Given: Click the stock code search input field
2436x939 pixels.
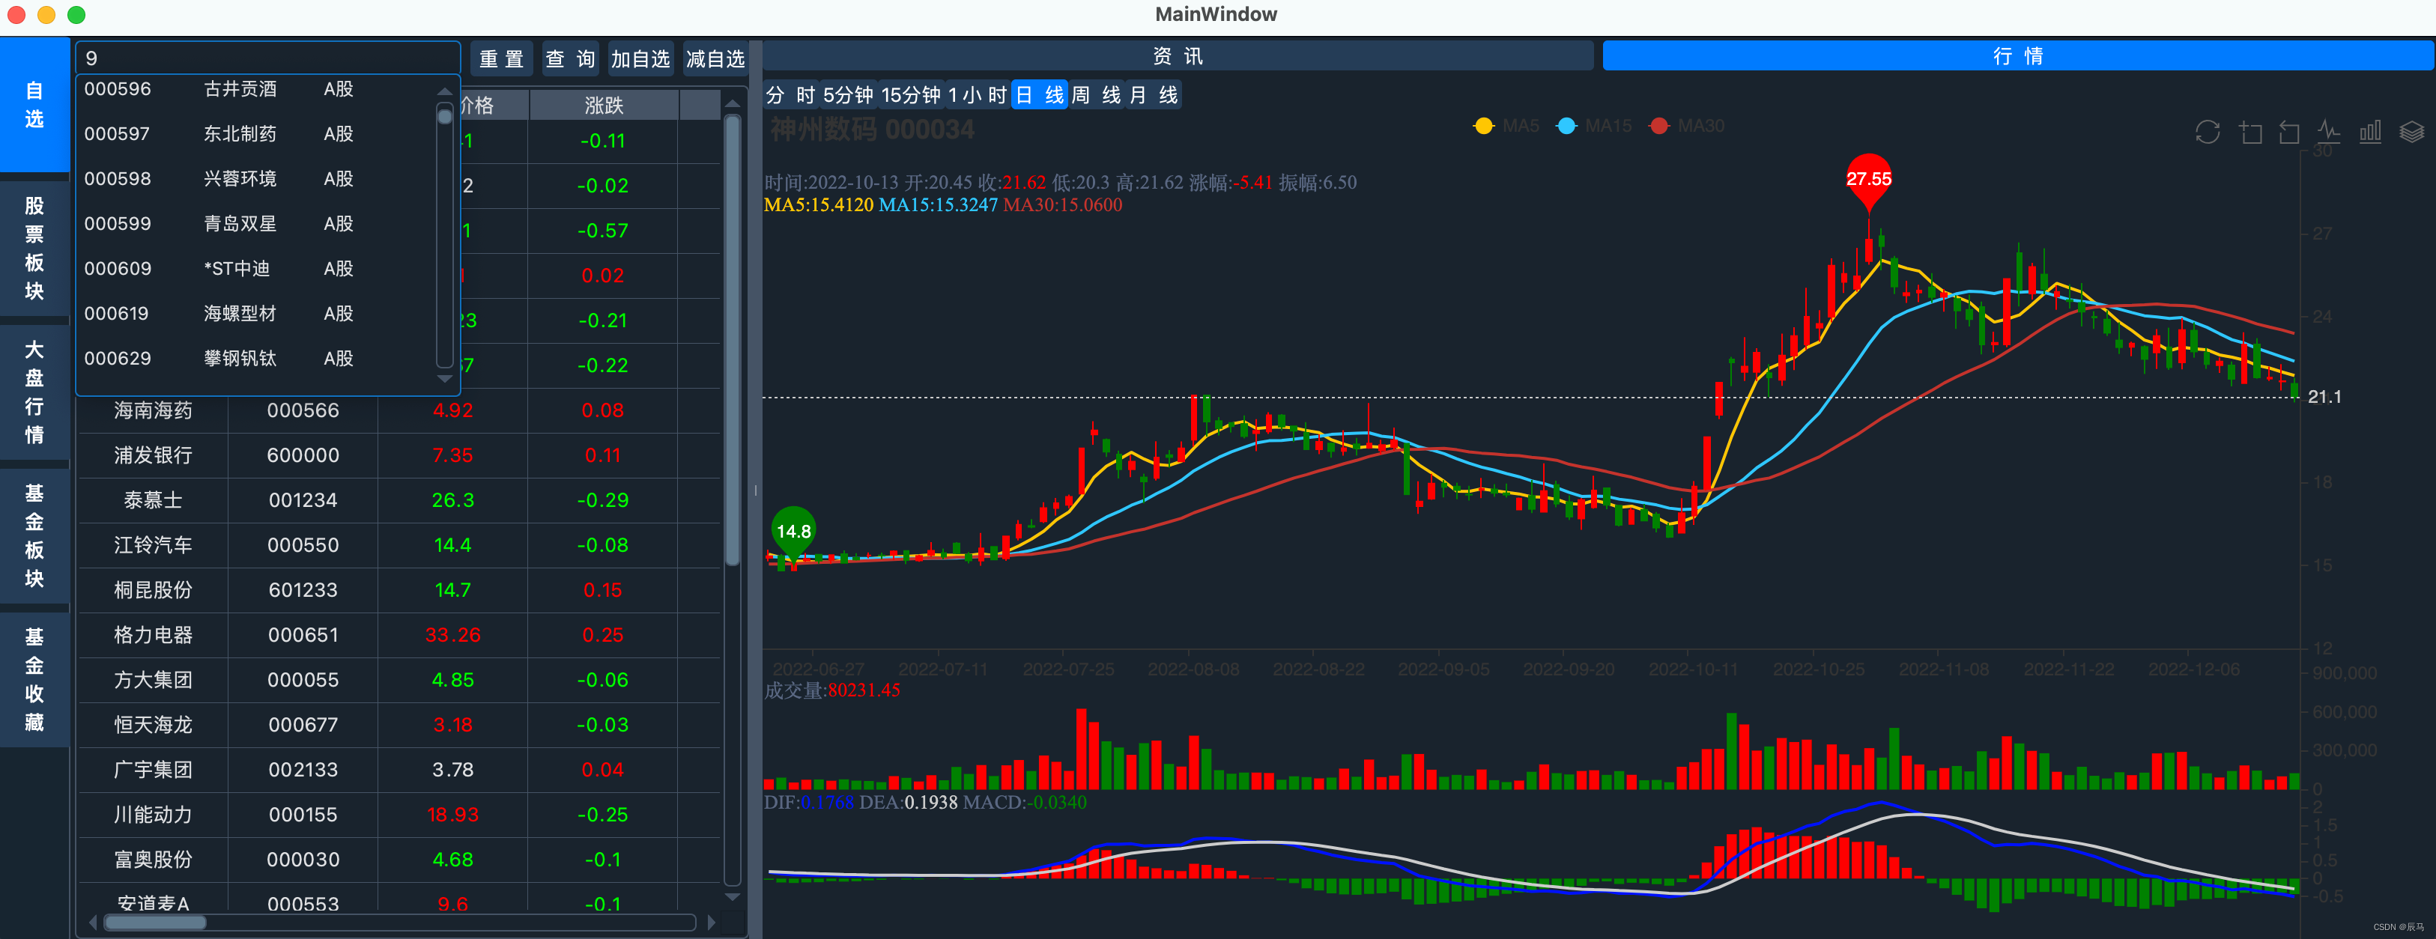Looking at the screenshot, I should 267,58.
